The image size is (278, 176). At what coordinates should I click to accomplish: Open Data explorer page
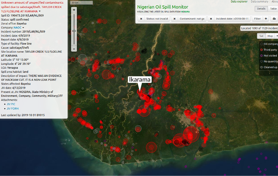point(239,1)
